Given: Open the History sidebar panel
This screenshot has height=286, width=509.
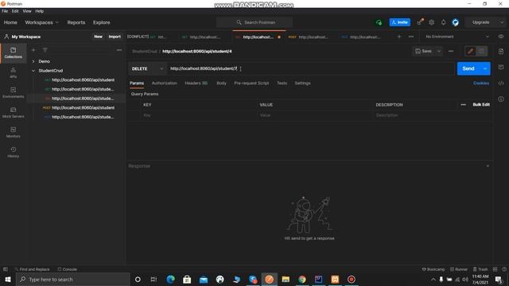Looking at the screenshot, I should (13, 152).
